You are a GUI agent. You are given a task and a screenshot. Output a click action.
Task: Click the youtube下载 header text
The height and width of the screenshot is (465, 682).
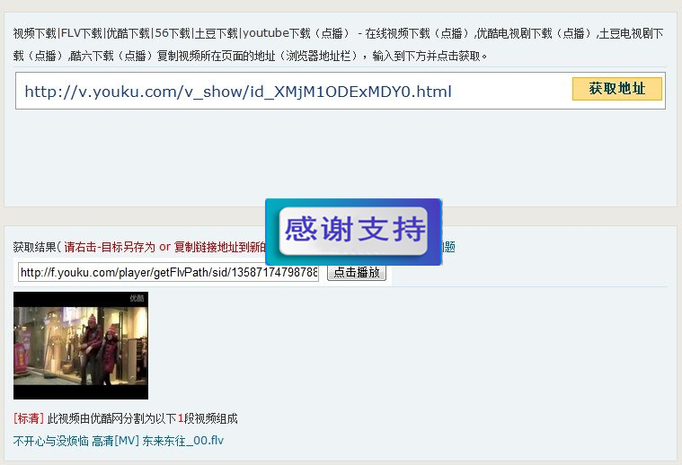click(x=277, y=33)
